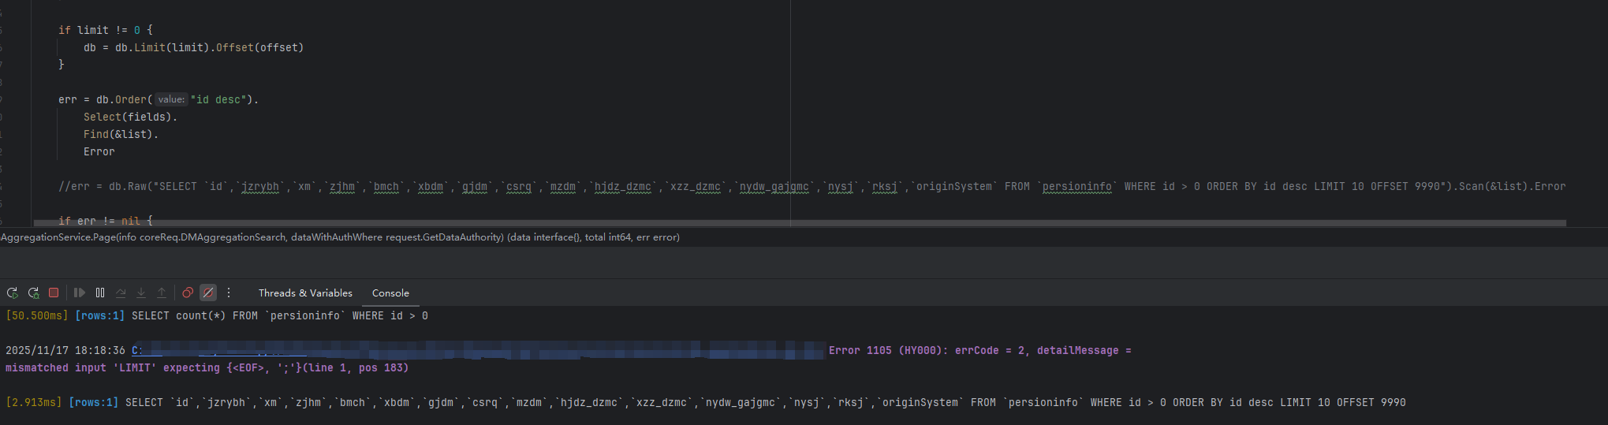Image resolution: width=1608 pixels, height=425 pixels.
Task: Click the Step Into debugger icon
Action: tap(141, 293)
